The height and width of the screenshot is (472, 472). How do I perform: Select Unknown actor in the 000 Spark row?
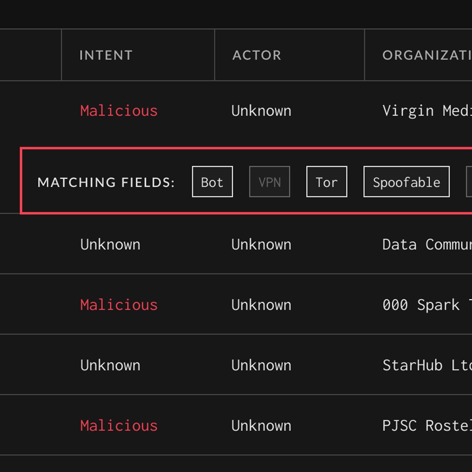pyautogui.click(x=261, y=305)
